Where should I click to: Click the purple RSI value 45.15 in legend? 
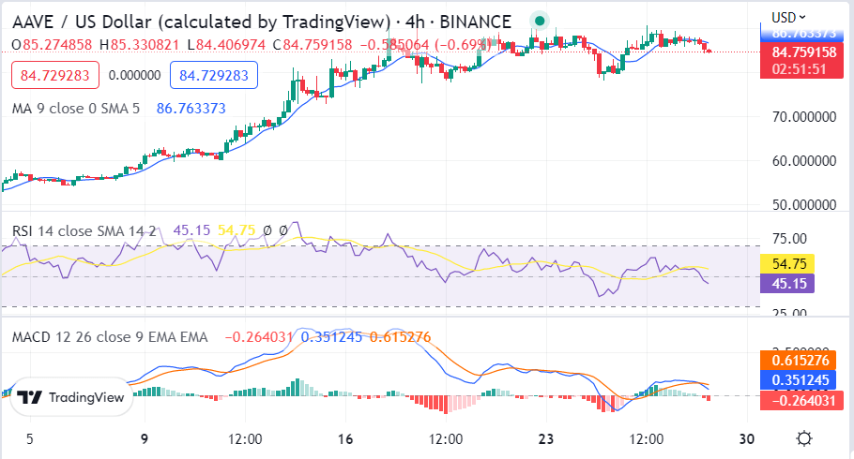191,230
